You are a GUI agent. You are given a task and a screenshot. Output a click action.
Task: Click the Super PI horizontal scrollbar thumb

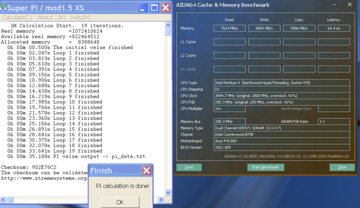10,200
